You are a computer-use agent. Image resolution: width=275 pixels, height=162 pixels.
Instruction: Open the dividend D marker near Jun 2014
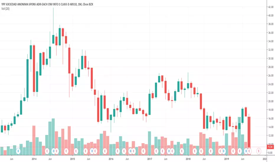[53, 151]
